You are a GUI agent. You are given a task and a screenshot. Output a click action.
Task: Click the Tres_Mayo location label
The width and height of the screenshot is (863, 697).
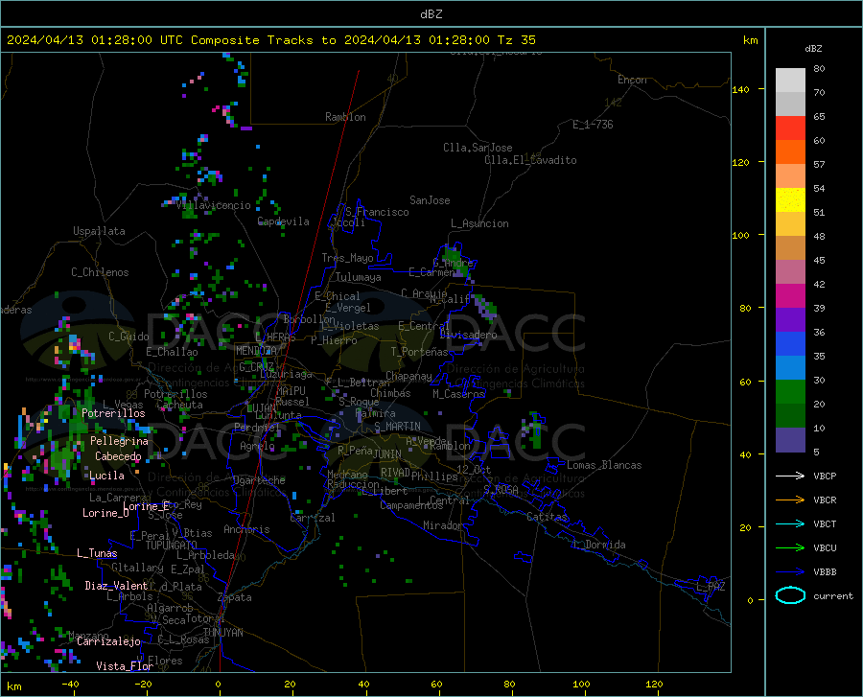pyautogui.click(x=347, y=258)
